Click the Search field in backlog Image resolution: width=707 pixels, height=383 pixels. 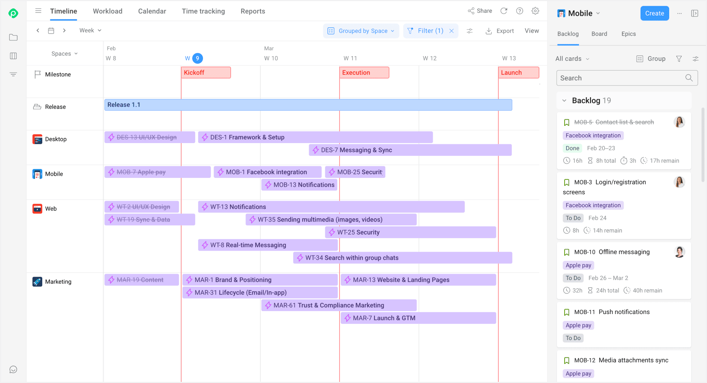[620, 78]
